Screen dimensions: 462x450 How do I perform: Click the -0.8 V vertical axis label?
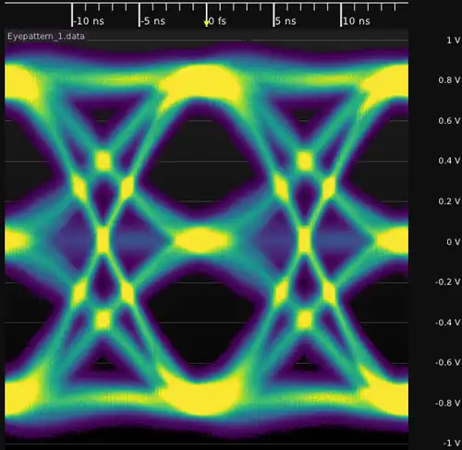coord(448,403)
